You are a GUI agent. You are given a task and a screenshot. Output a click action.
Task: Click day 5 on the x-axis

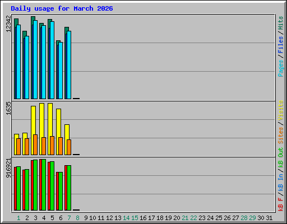[52, 218]
